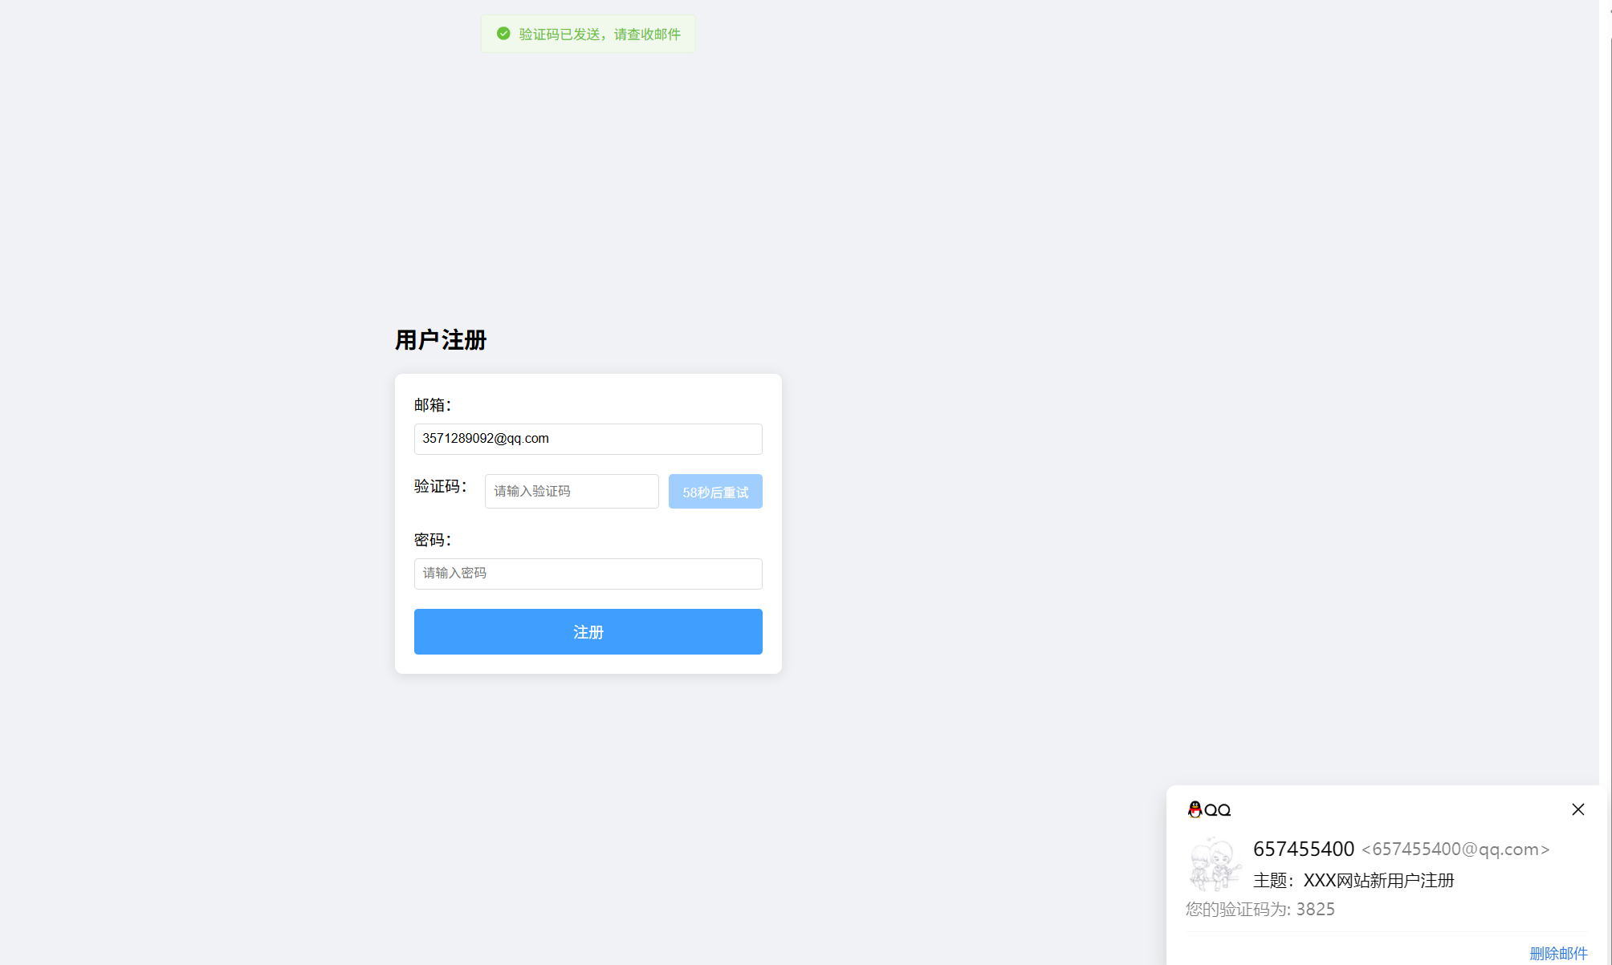The height and width of the screenshot is (965, 1612).
Task: Click the 验证码已发送 toast message
Action: pos(599,34)
